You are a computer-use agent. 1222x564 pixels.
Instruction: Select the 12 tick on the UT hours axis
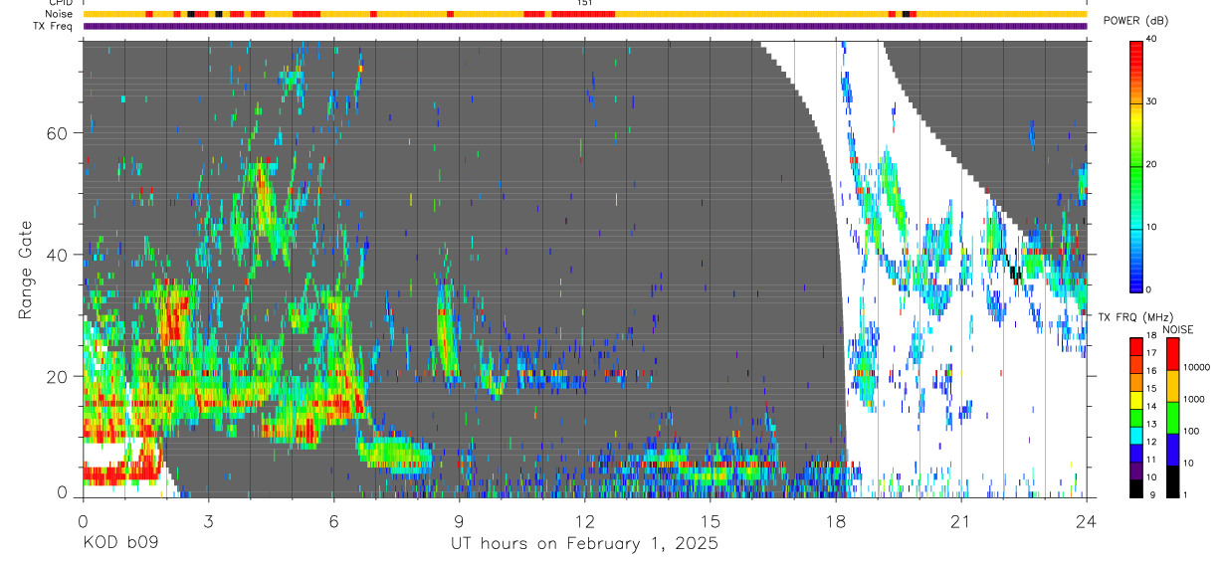[x=585, y=520]
